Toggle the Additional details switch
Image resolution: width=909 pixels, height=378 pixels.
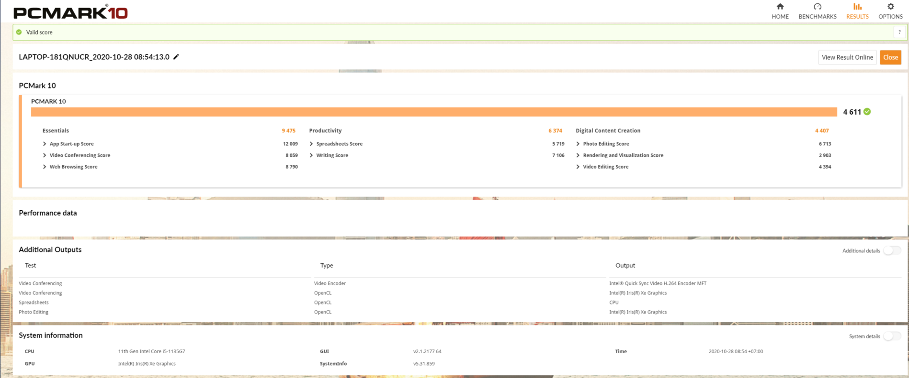(892, 250)
